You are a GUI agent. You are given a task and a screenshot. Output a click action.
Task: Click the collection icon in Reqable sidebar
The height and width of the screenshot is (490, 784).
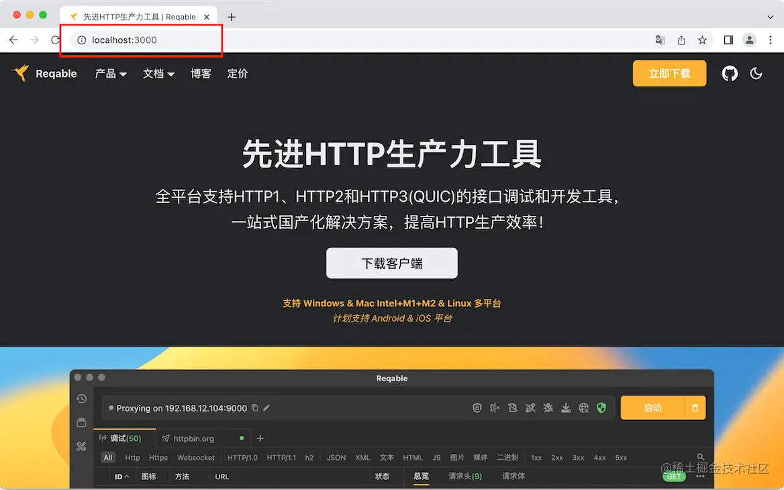click(x=81, y=422)
